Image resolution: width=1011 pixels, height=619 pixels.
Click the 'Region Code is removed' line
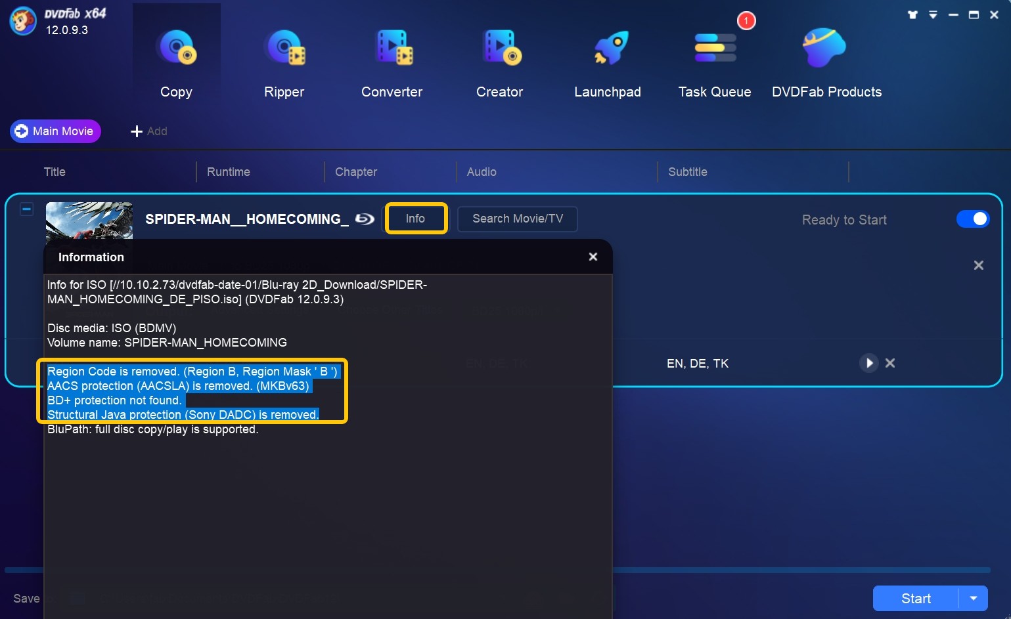[192, 372]
